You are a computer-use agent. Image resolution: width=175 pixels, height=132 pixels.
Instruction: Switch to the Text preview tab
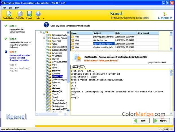[82, 67]
